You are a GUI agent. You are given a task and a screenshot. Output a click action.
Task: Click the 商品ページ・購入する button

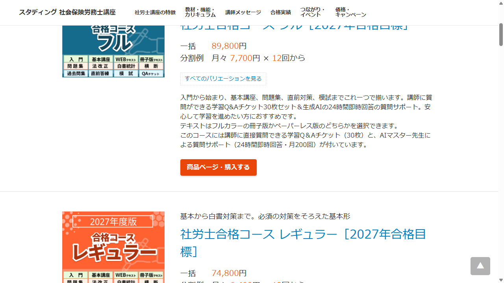click(219, 167)
